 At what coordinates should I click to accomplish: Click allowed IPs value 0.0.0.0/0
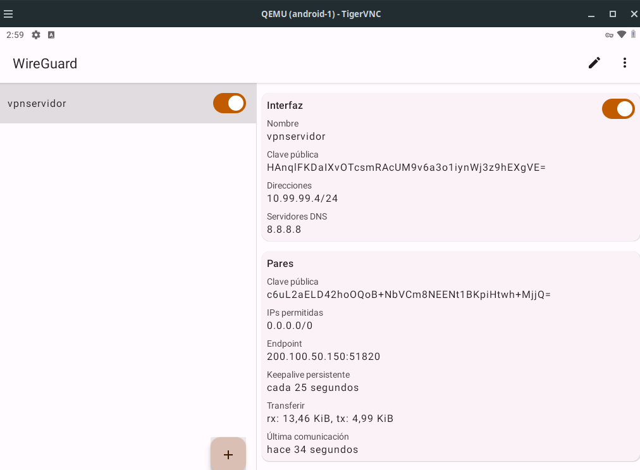290,325
